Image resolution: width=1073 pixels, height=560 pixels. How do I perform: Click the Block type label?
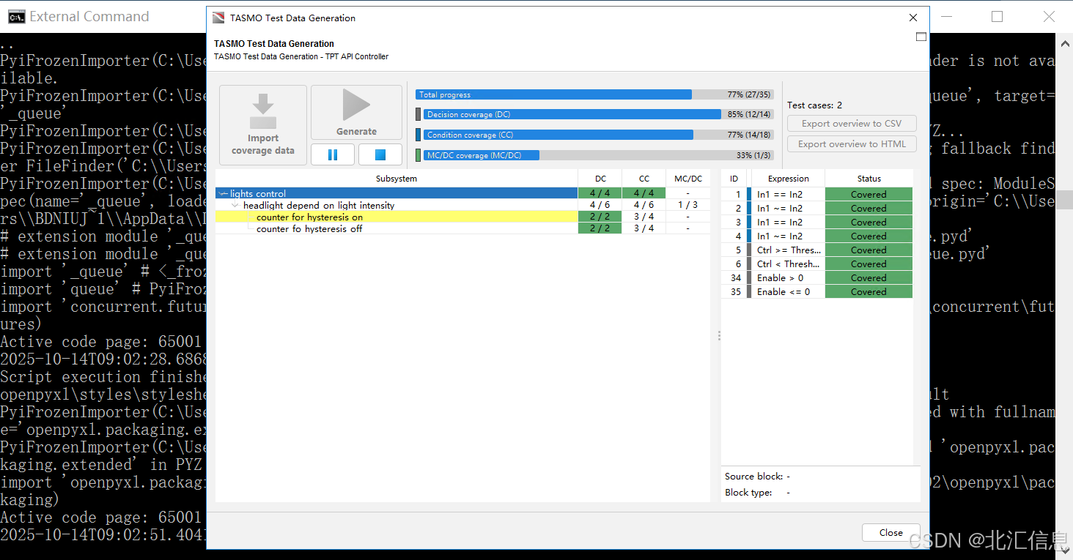(x=748, y=492)
